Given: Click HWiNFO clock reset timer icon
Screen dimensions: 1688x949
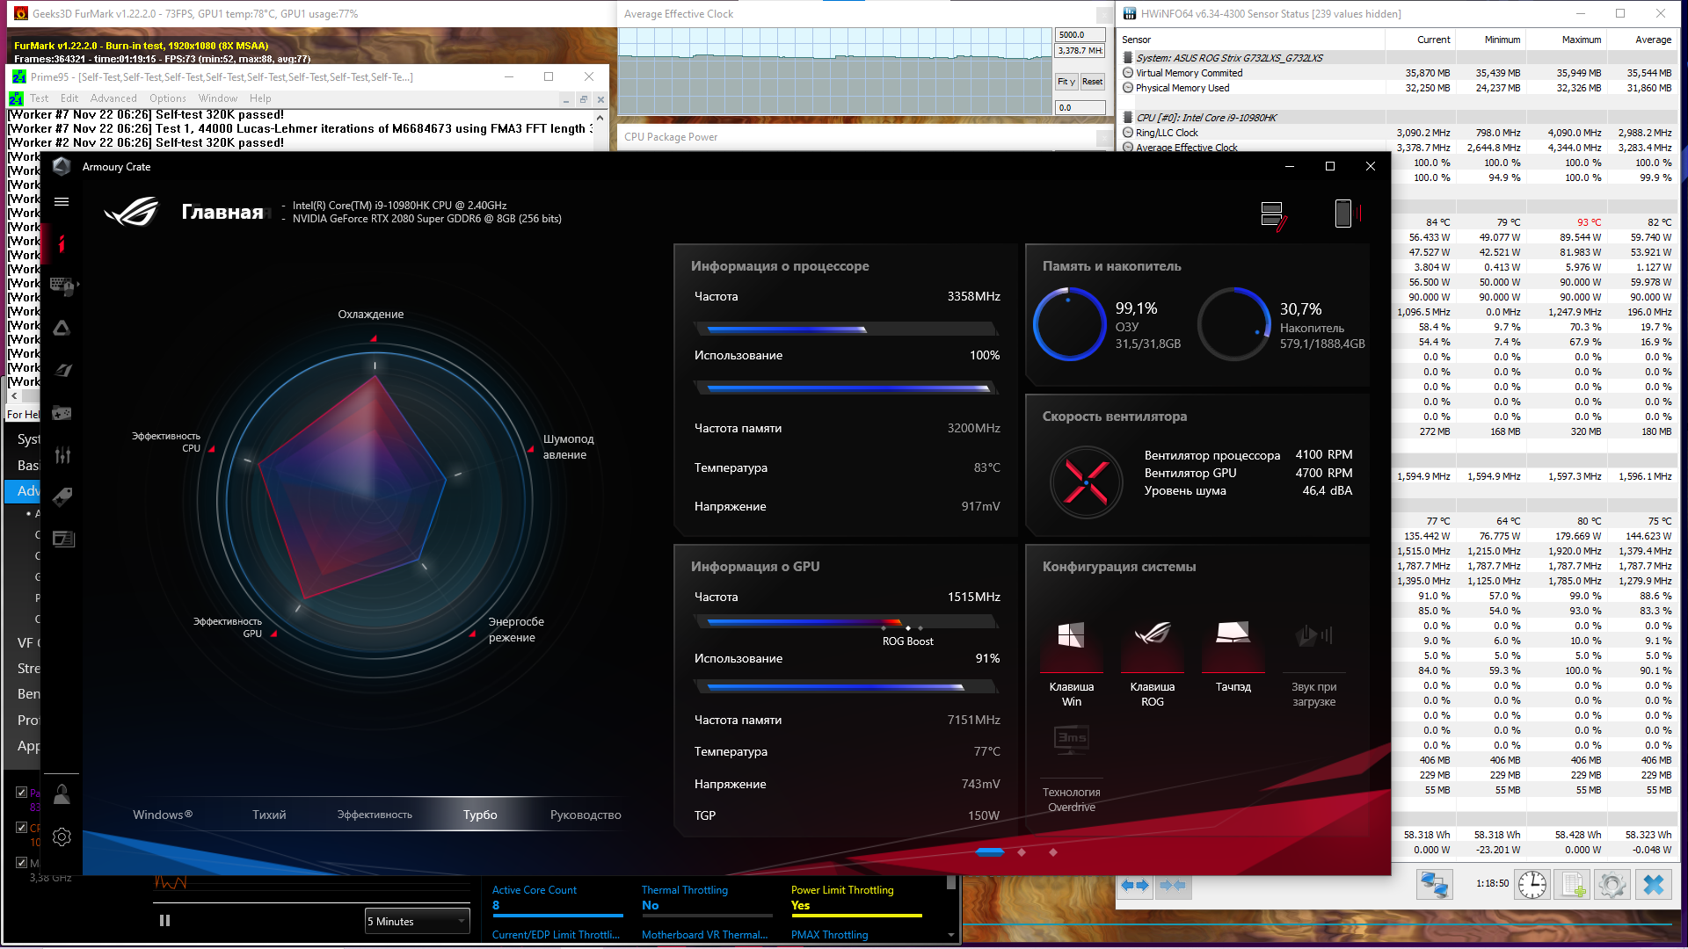Looking at the screenshot, I should (1532, 884).
